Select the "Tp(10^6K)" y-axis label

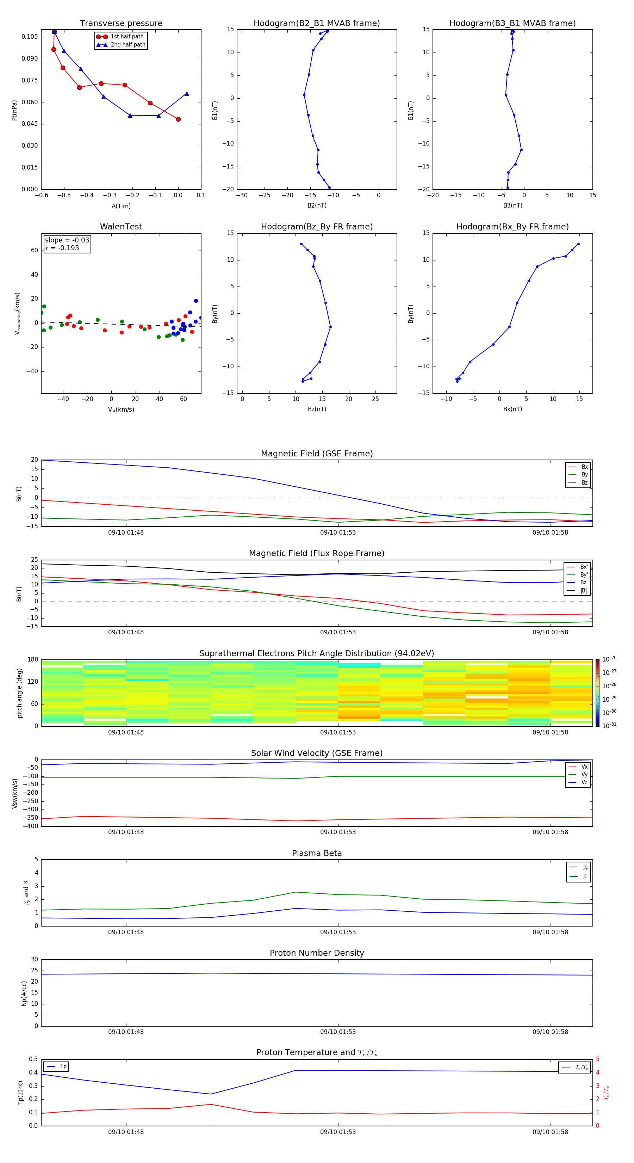[x=20, y=1093]
